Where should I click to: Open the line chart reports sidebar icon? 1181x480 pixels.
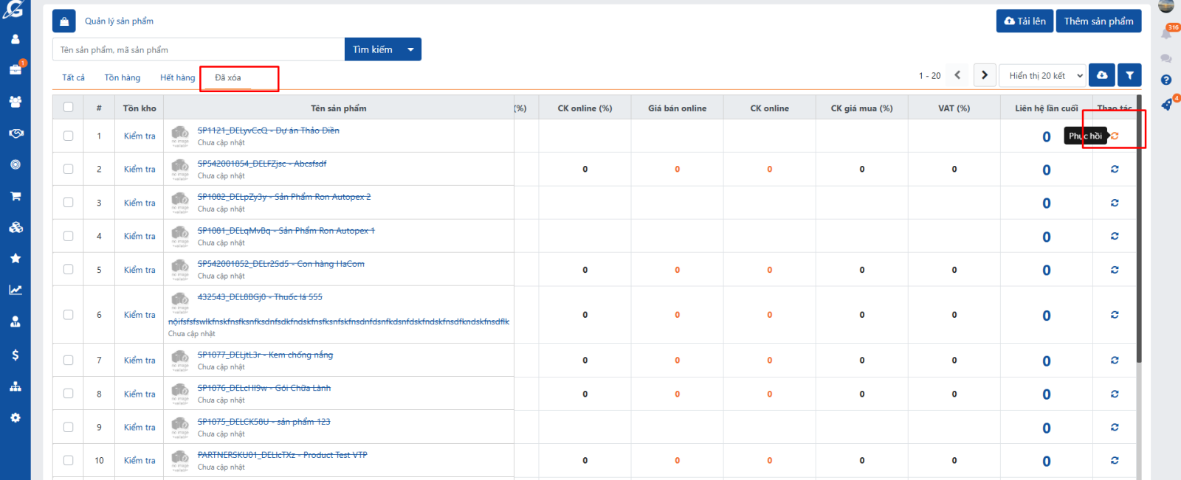coord(15,290)
